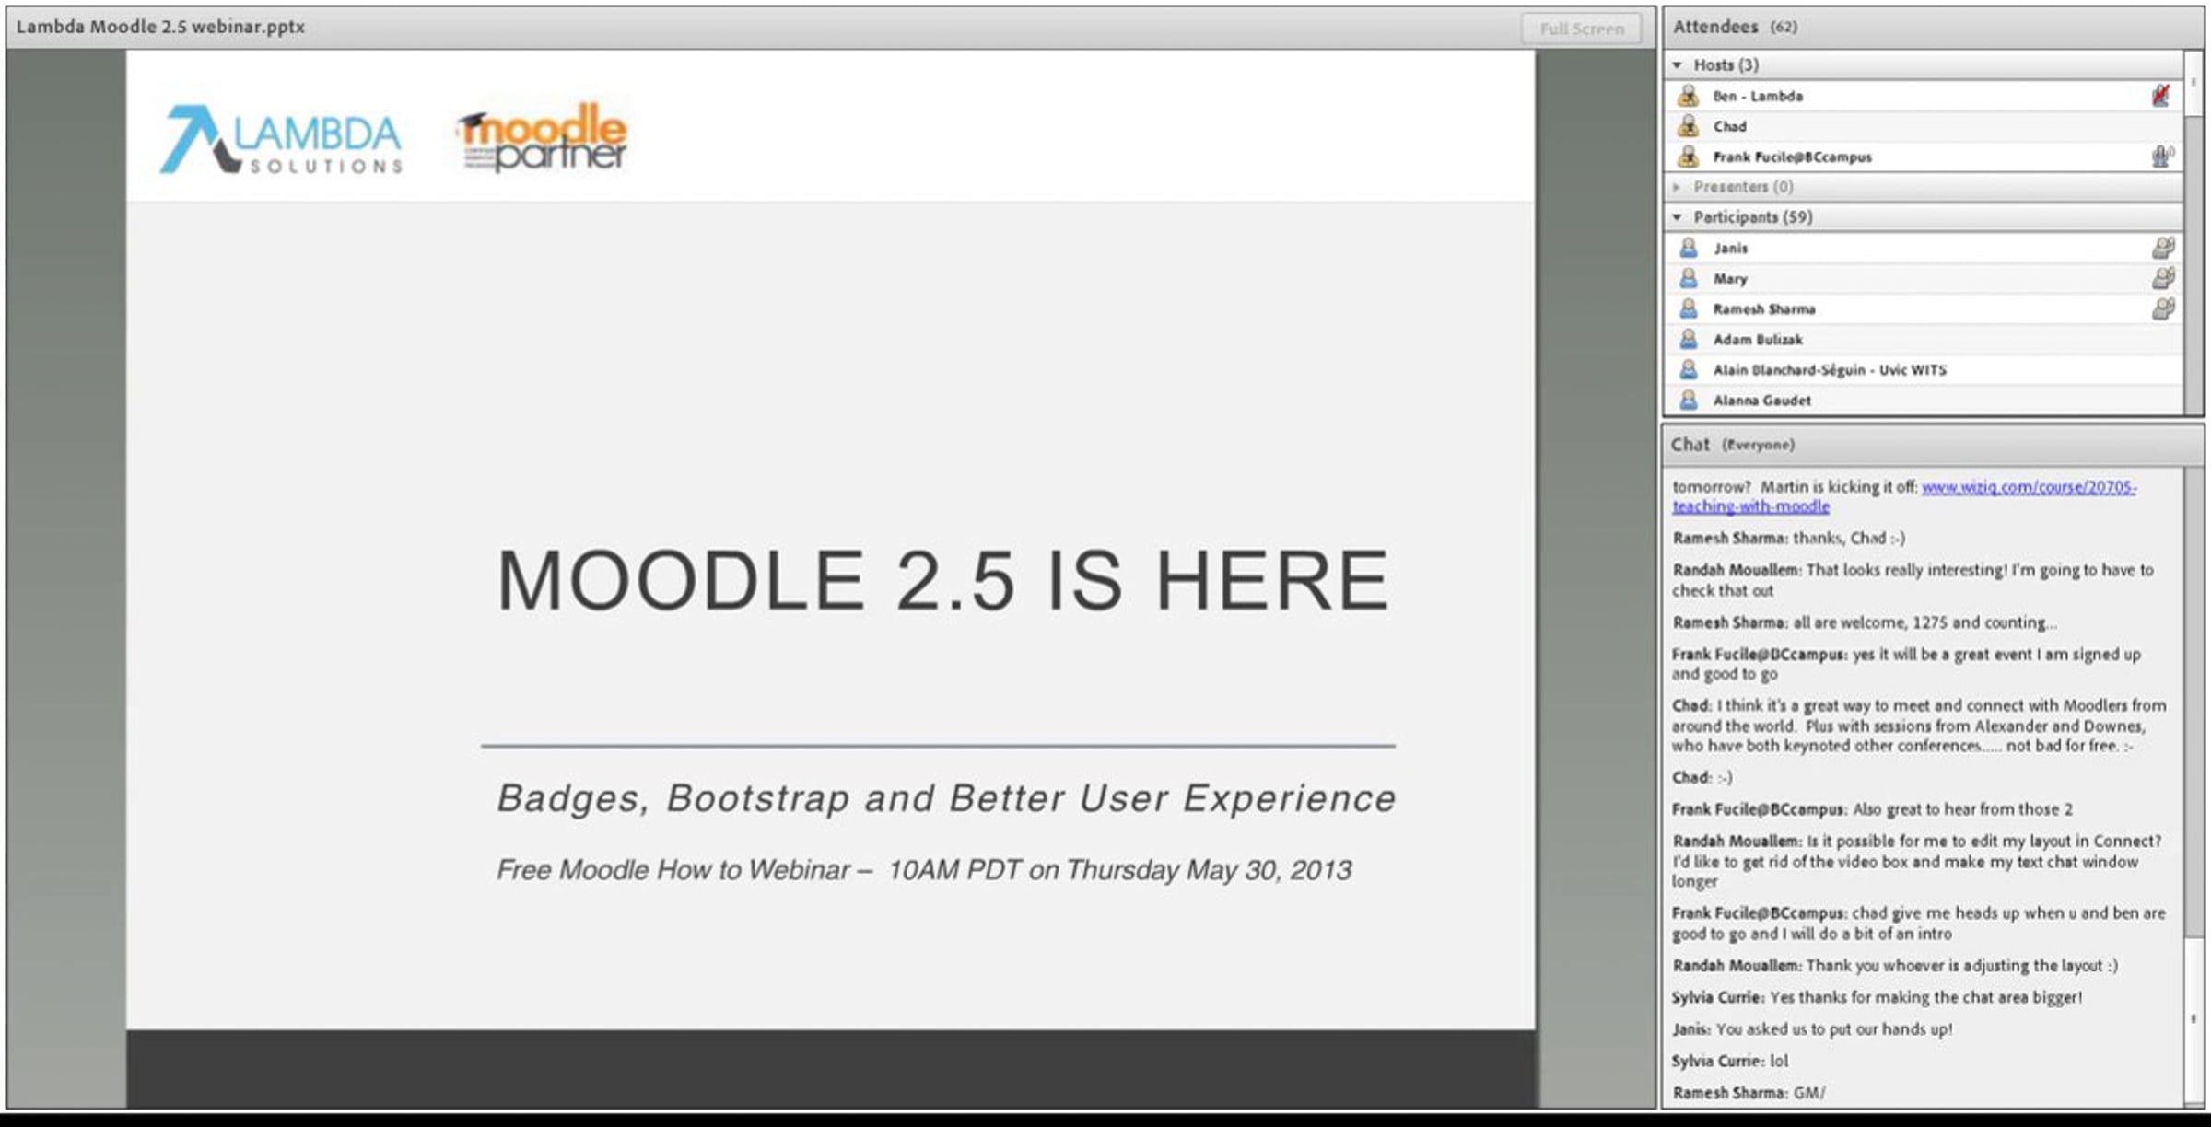2211x1127 pixels.
Task: Open the wiziq.com teaching-with-moodle link
Action: (x=2028, y=487)
